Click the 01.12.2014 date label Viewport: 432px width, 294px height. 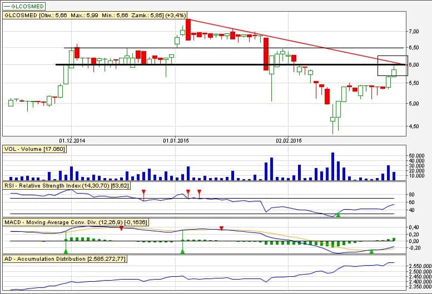point(71,141)
